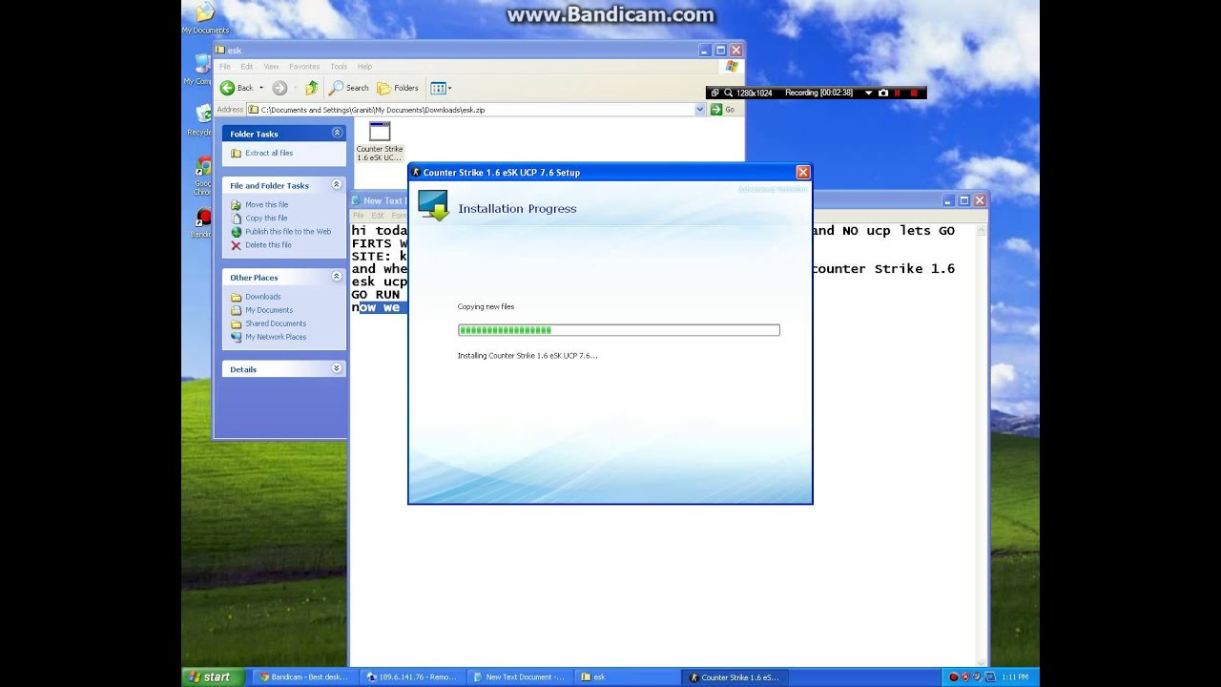Collapse the File and Folder Tasks panel
This screenshot has width=1221, height=687.
coord(337,184)
